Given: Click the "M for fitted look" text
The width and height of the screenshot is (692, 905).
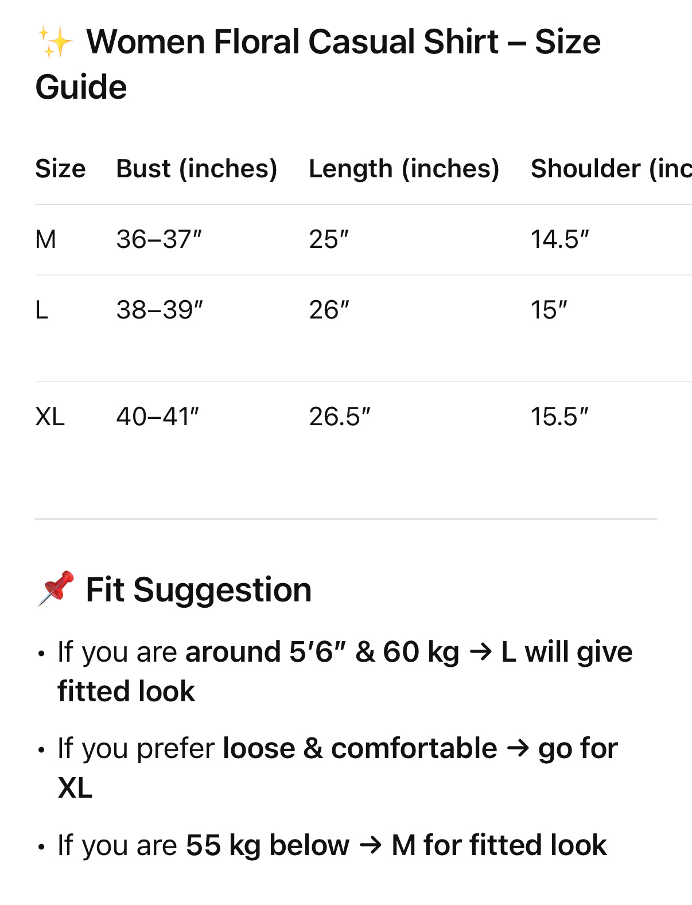Looking at the screenshot, I should 499,845.
